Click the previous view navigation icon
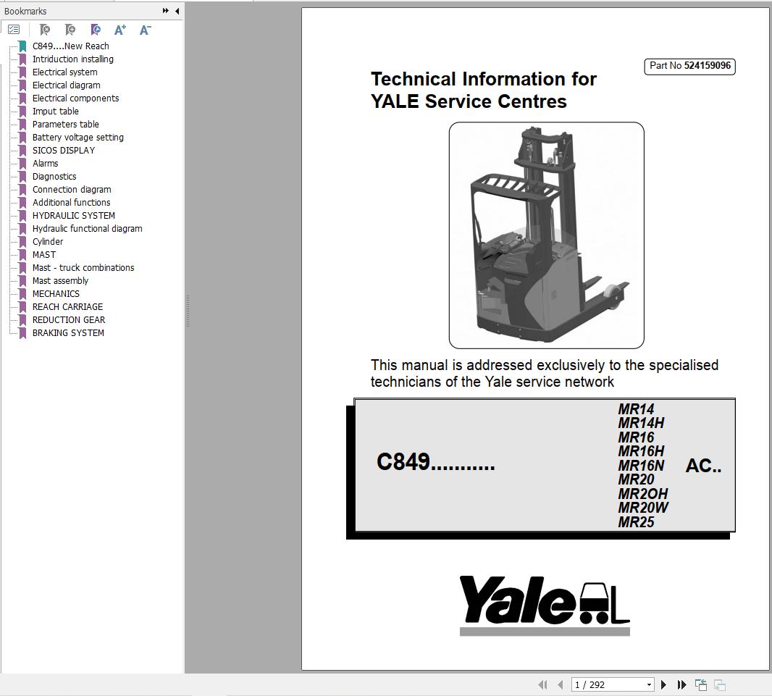772x696 pixels. pos(701,684)
